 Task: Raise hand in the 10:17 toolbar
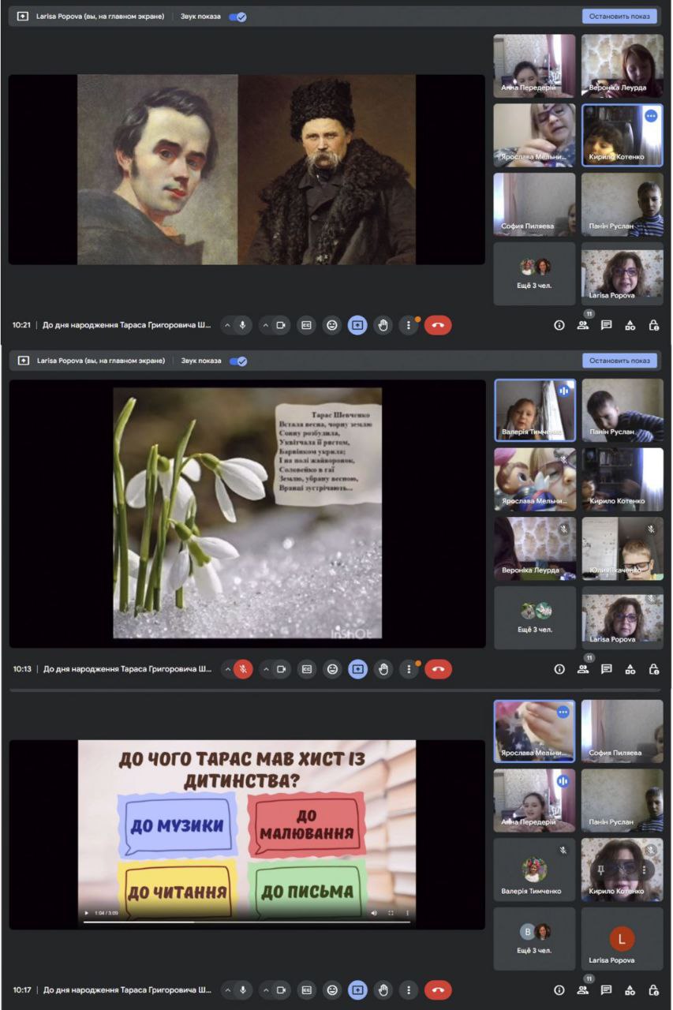[x=383, y=989]
